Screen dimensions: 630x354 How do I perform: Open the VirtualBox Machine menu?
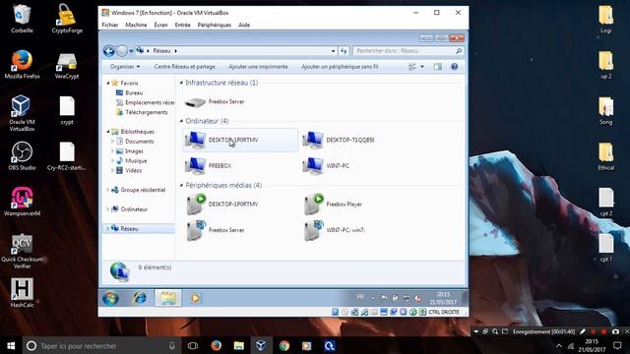(136, 25)
